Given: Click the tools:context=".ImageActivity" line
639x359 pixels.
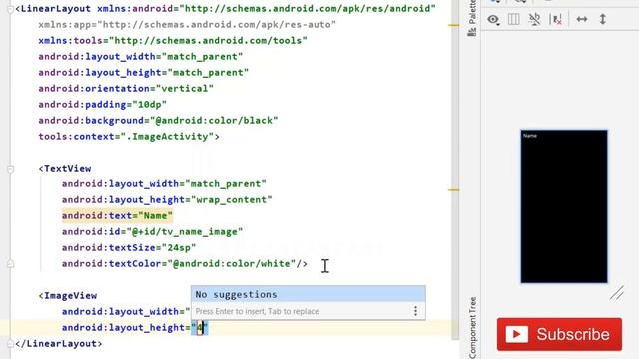Looking at the screenshot, I should [129, 136].
